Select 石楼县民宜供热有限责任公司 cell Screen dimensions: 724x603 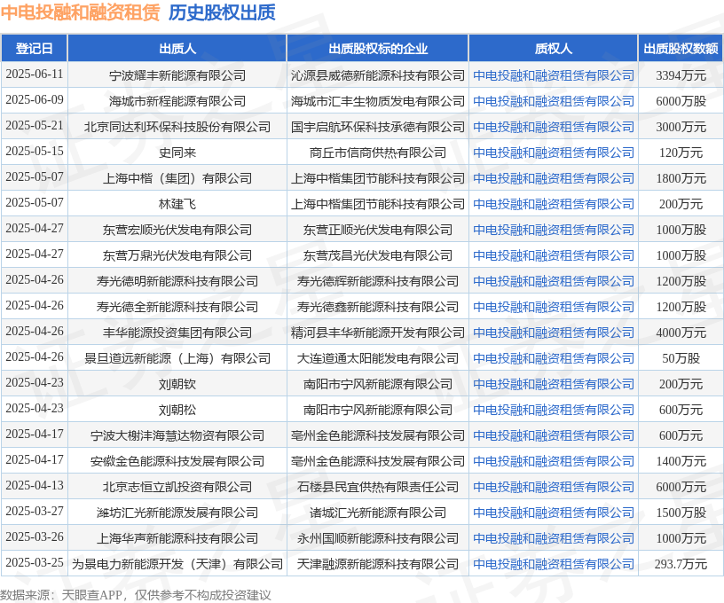coord(378,487)
